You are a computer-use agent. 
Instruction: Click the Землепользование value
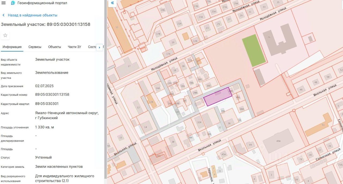click(52, 73)
